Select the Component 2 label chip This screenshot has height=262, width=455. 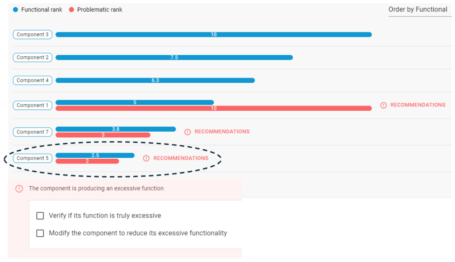point(32,57)
